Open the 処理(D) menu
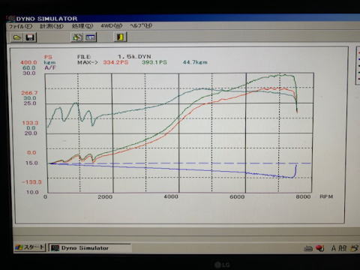 click(x=82, y=25)
